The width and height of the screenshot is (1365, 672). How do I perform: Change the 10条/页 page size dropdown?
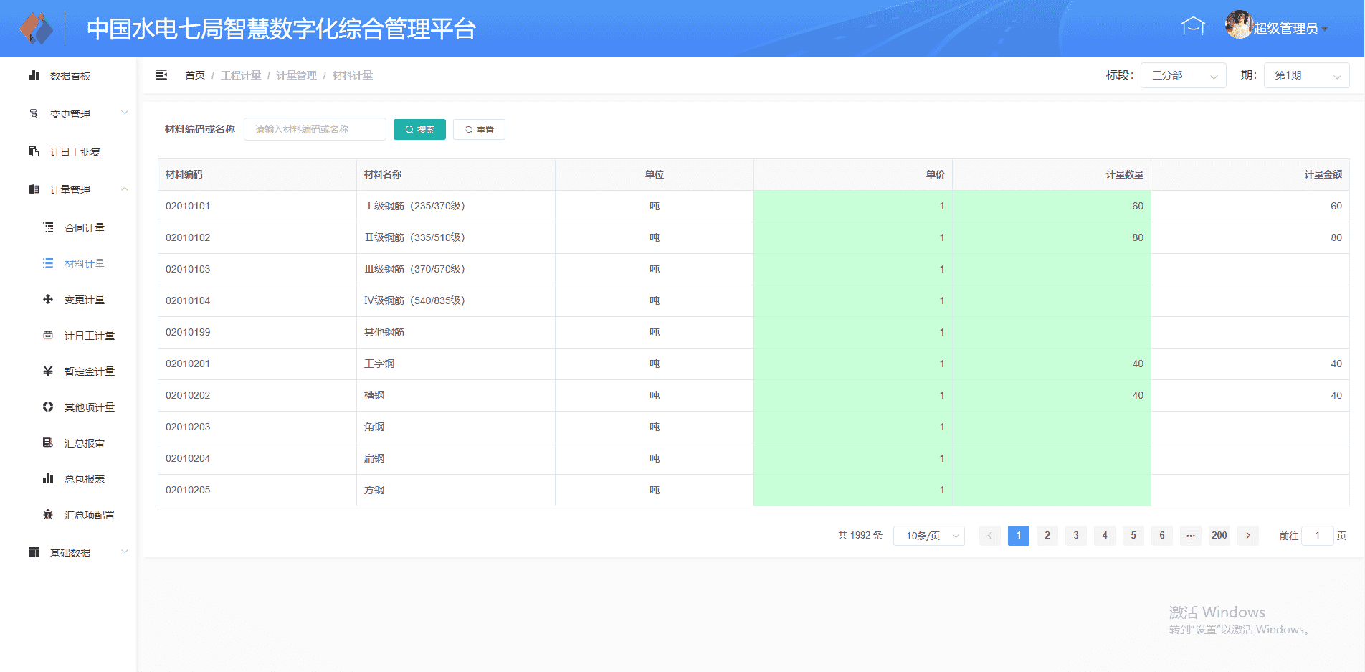(x=928, y=536)
